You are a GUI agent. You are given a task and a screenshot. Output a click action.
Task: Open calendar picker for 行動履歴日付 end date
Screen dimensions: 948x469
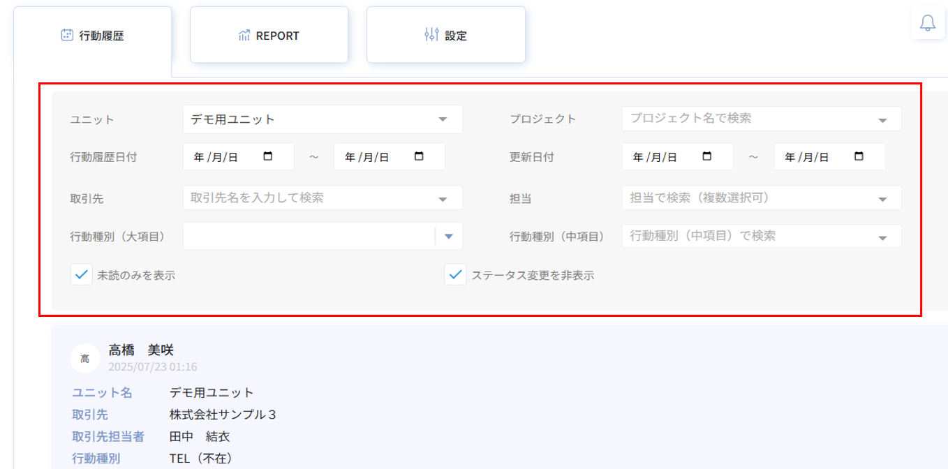pos(419,157)
